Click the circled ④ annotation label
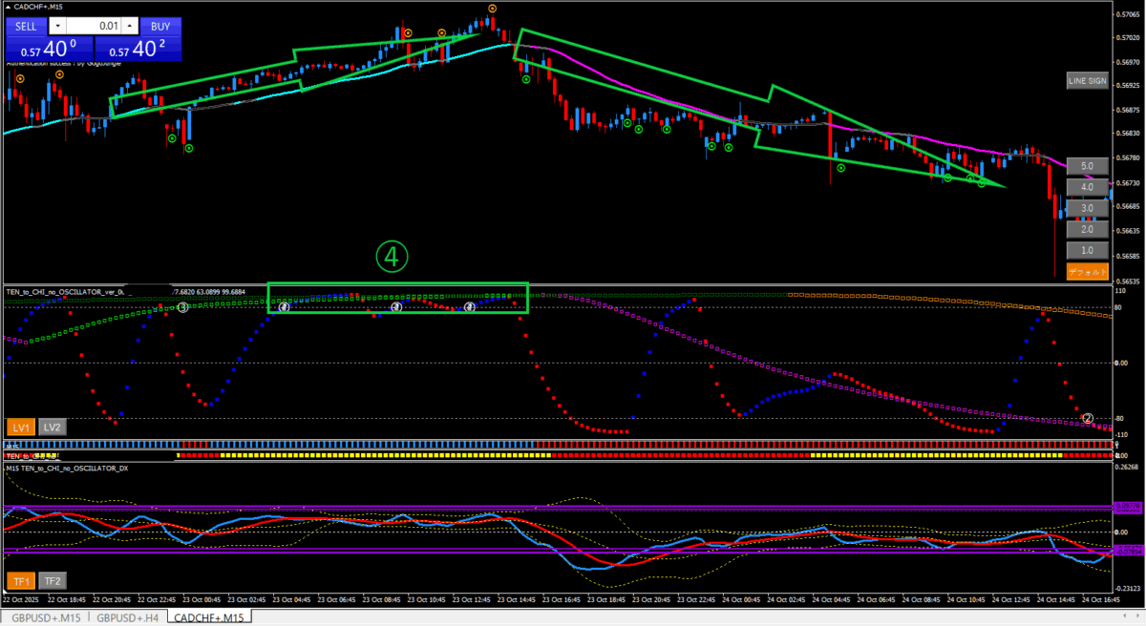Viewport: 1146px width, 626px height. pos(392,254)
